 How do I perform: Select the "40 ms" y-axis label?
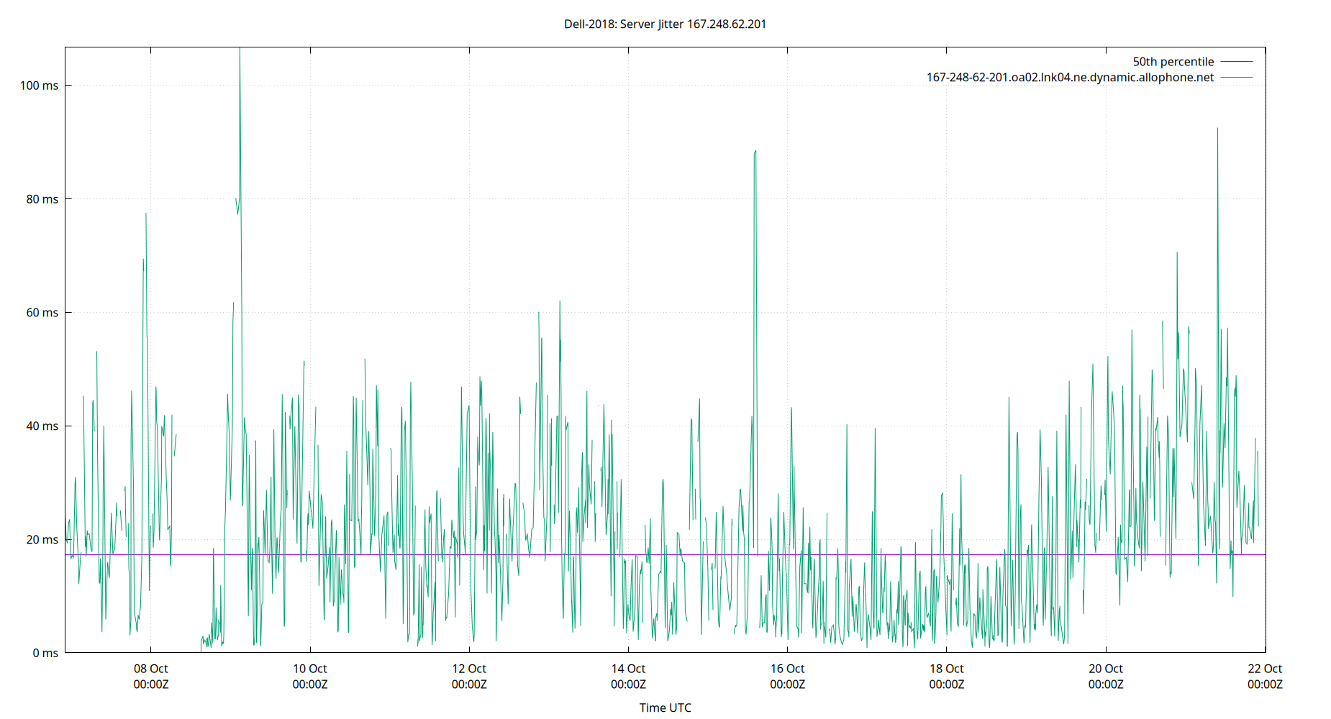pyautogui.click(x=42, y=426)
